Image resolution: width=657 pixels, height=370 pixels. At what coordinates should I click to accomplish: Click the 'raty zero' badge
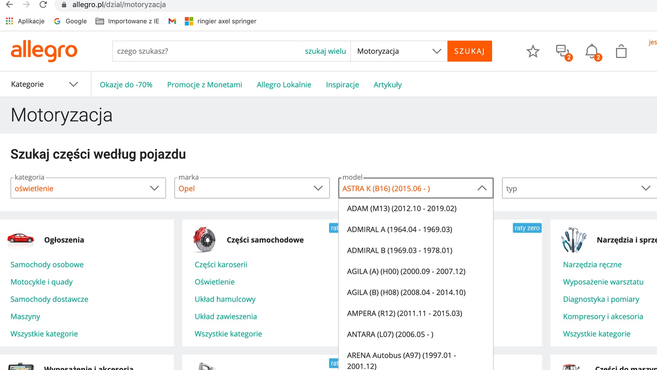coord(527,228)
